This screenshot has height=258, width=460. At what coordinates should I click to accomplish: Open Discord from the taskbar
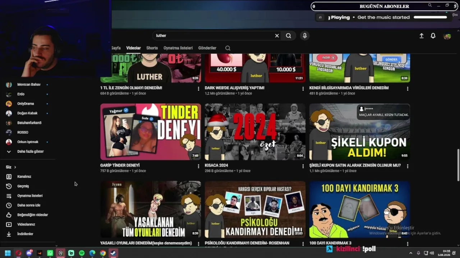point(29,253)
